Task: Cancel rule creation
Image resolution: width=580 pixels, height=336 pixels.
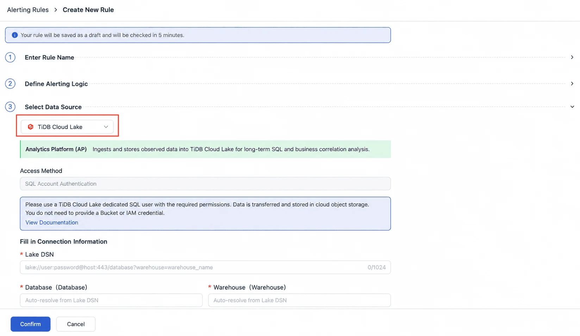Action: (x=76, y=324)
